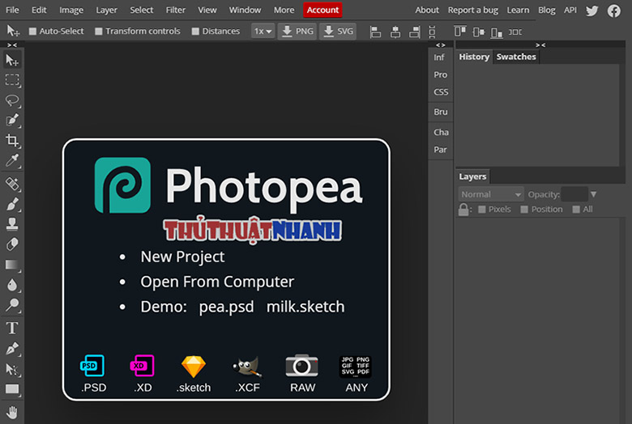Enable the Distances checkbox
The image size is (632, 424).
(x=195, y=31)
